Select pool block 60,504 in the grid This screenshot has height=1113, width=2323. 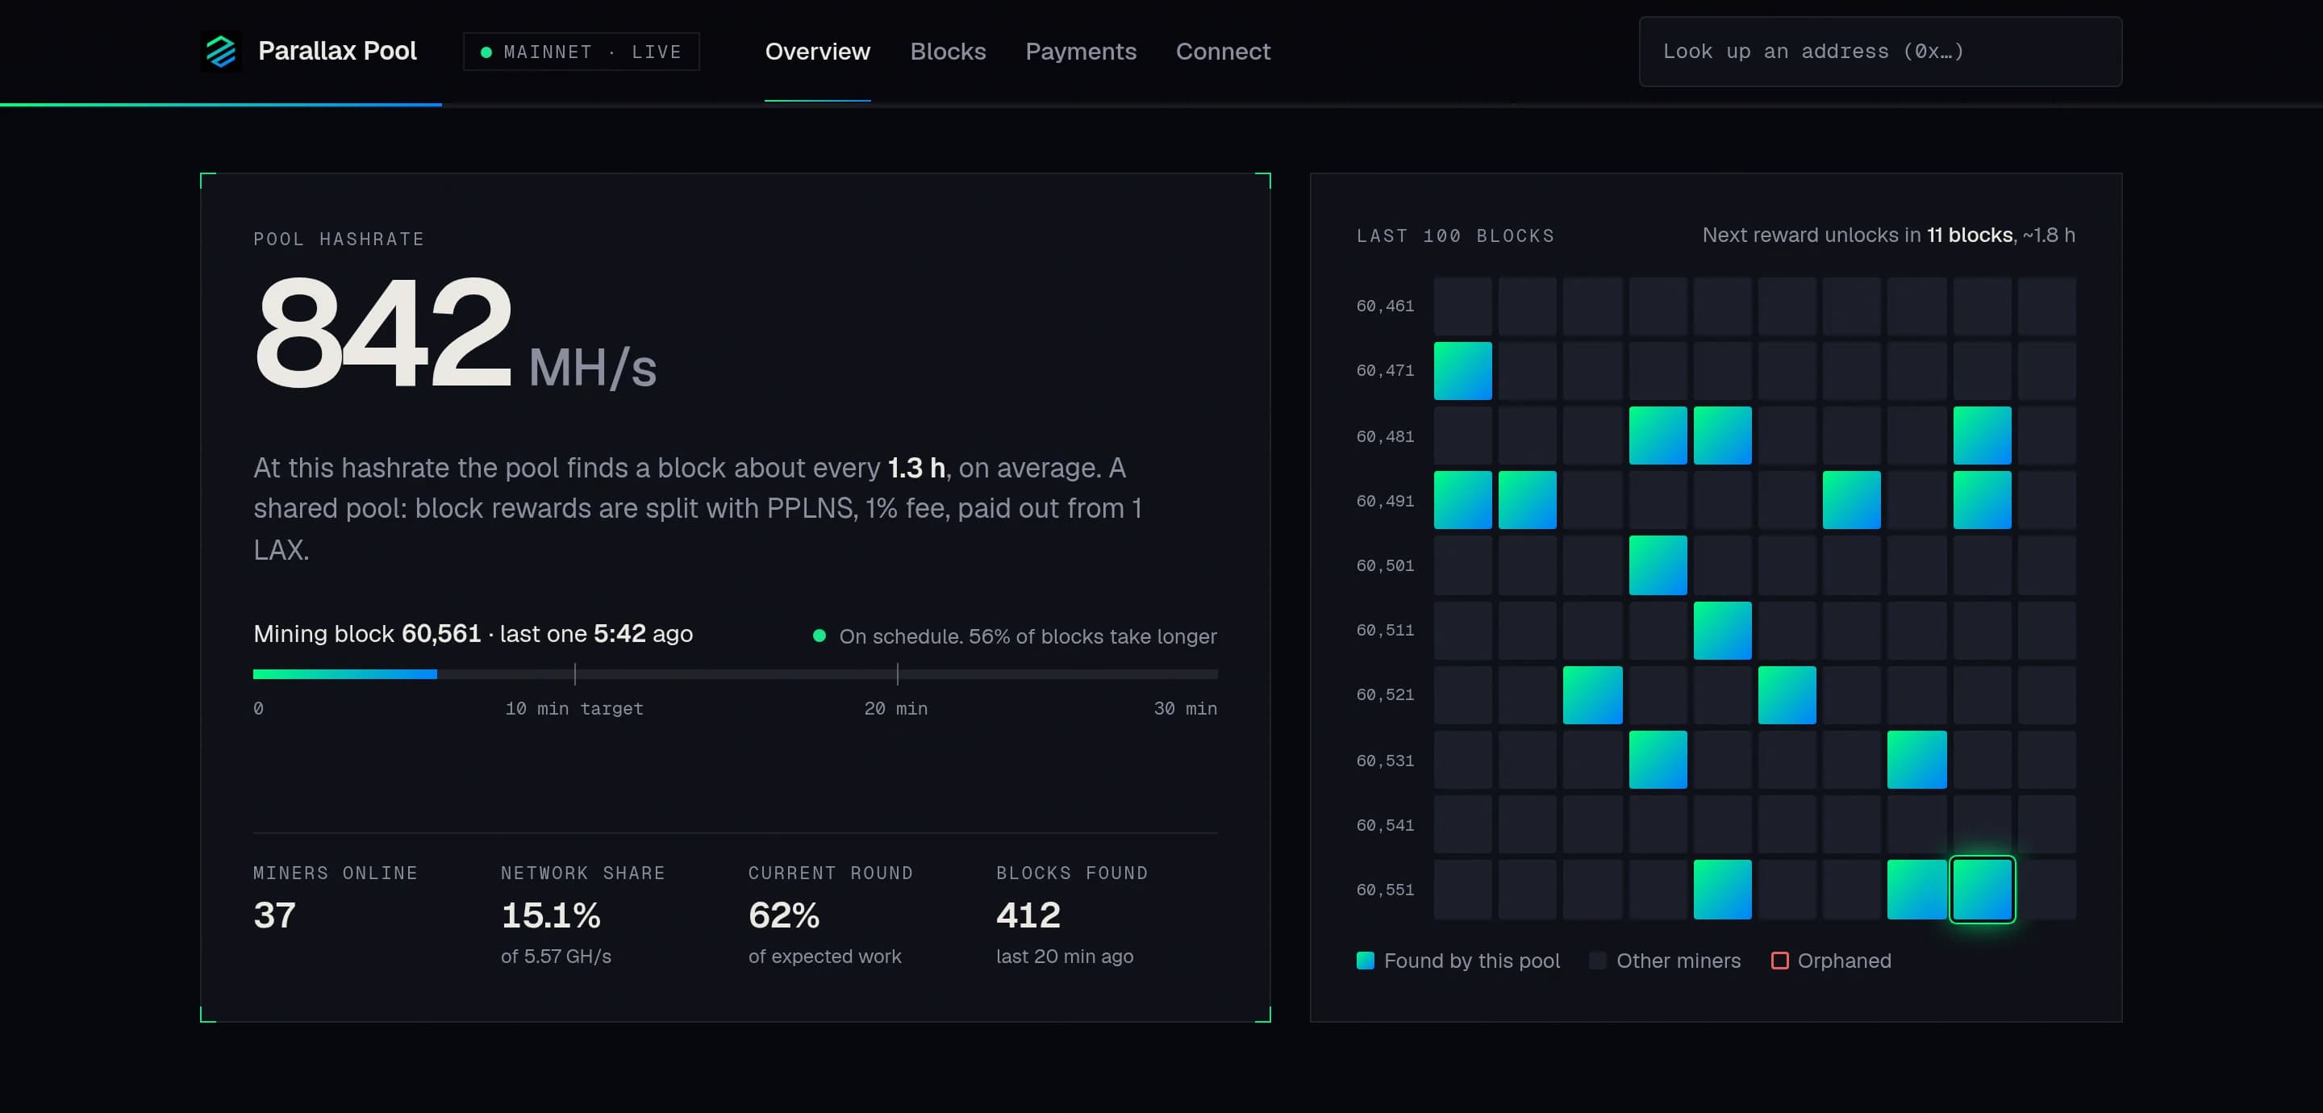pyautogui.click(x=1658, y=565)
